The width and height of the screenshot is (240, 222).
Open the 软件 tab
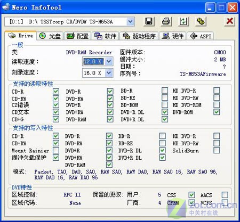[x=106, y=36]
